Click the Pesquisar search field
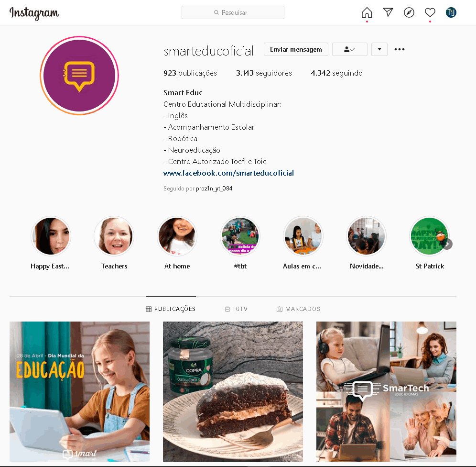 233,12
